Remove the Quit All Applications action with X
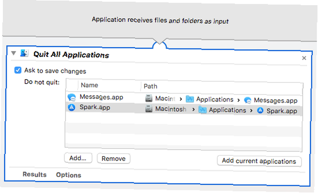Viewport: 318px width, 193px height. coord(304,58)
